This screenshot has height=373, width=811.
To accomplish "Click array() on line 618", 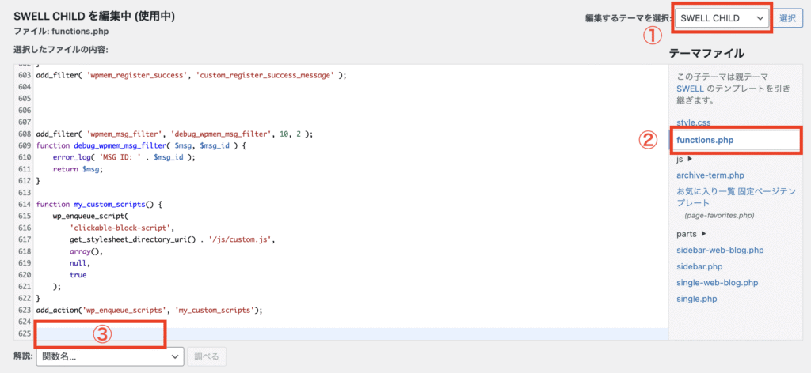I will click(x=86, y=252).
